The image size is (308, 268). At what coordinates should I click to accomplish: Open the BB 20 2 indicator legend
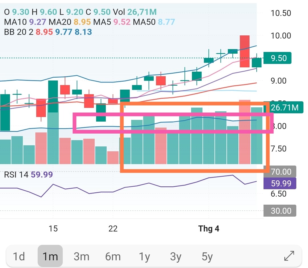pyautogui.click(x=19, y=32)
